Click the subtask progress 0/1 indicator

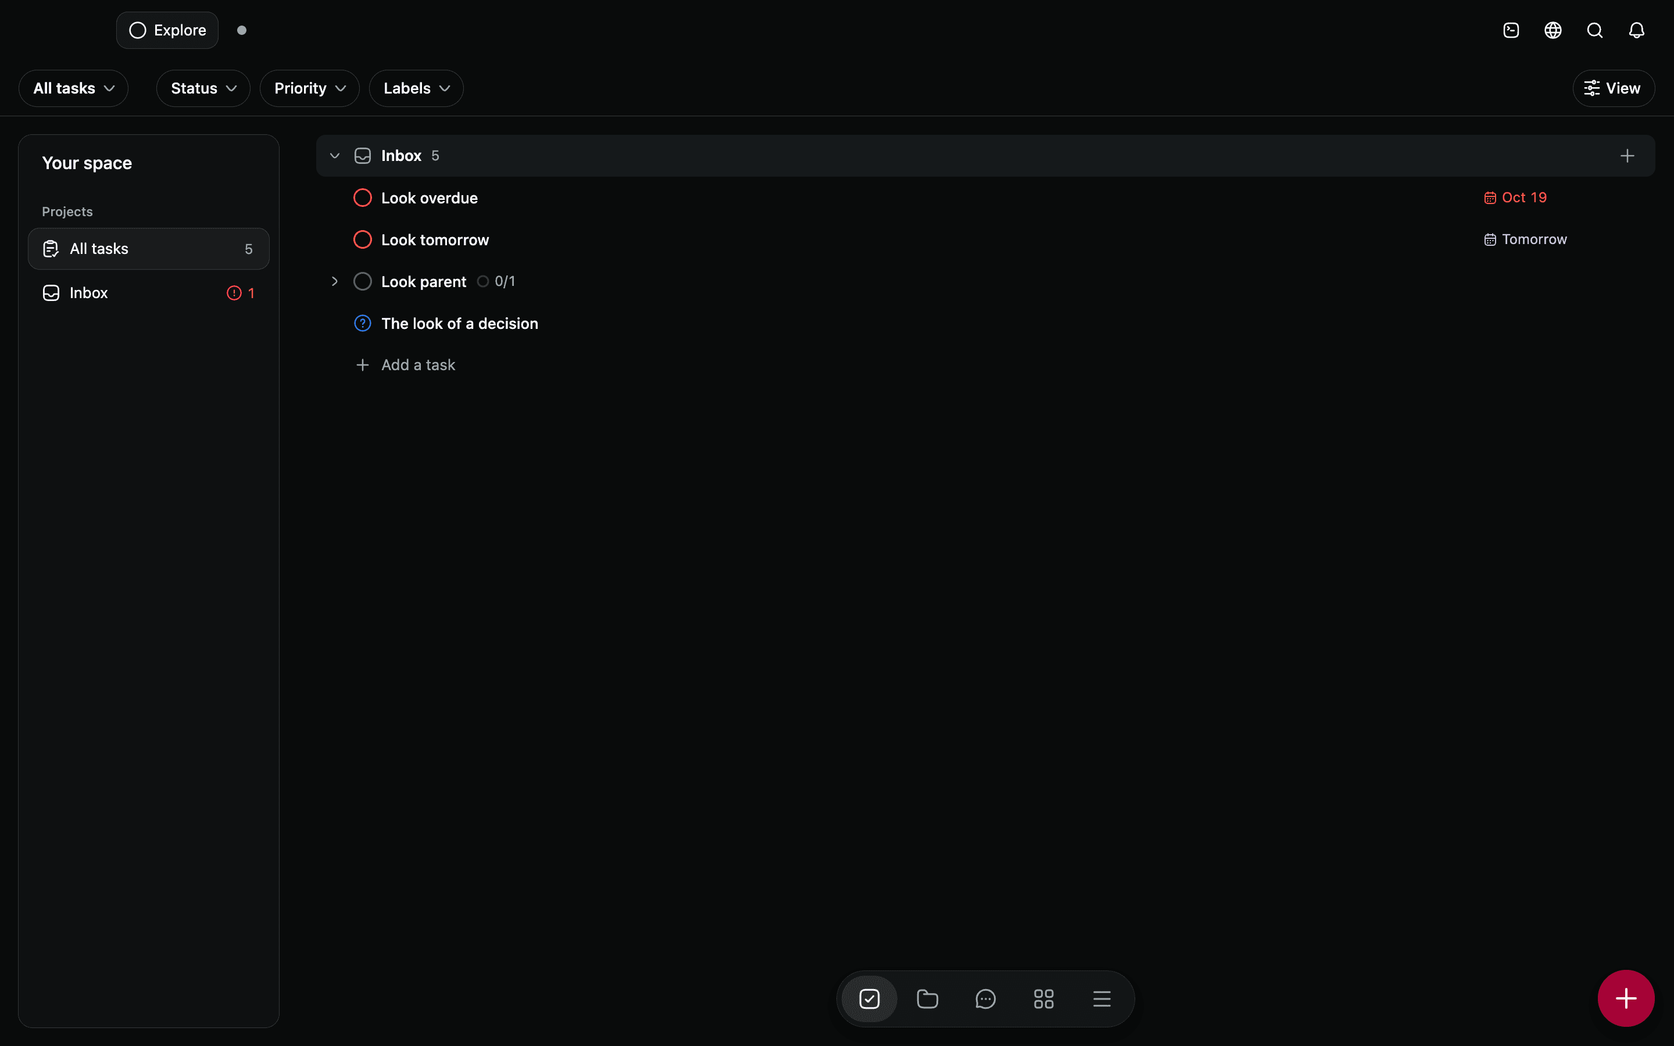496,282
